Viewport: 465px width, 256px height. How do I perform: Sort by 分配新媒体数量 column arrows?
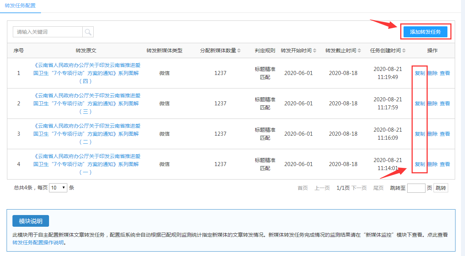pyautogui.click(x=239, y=51)
